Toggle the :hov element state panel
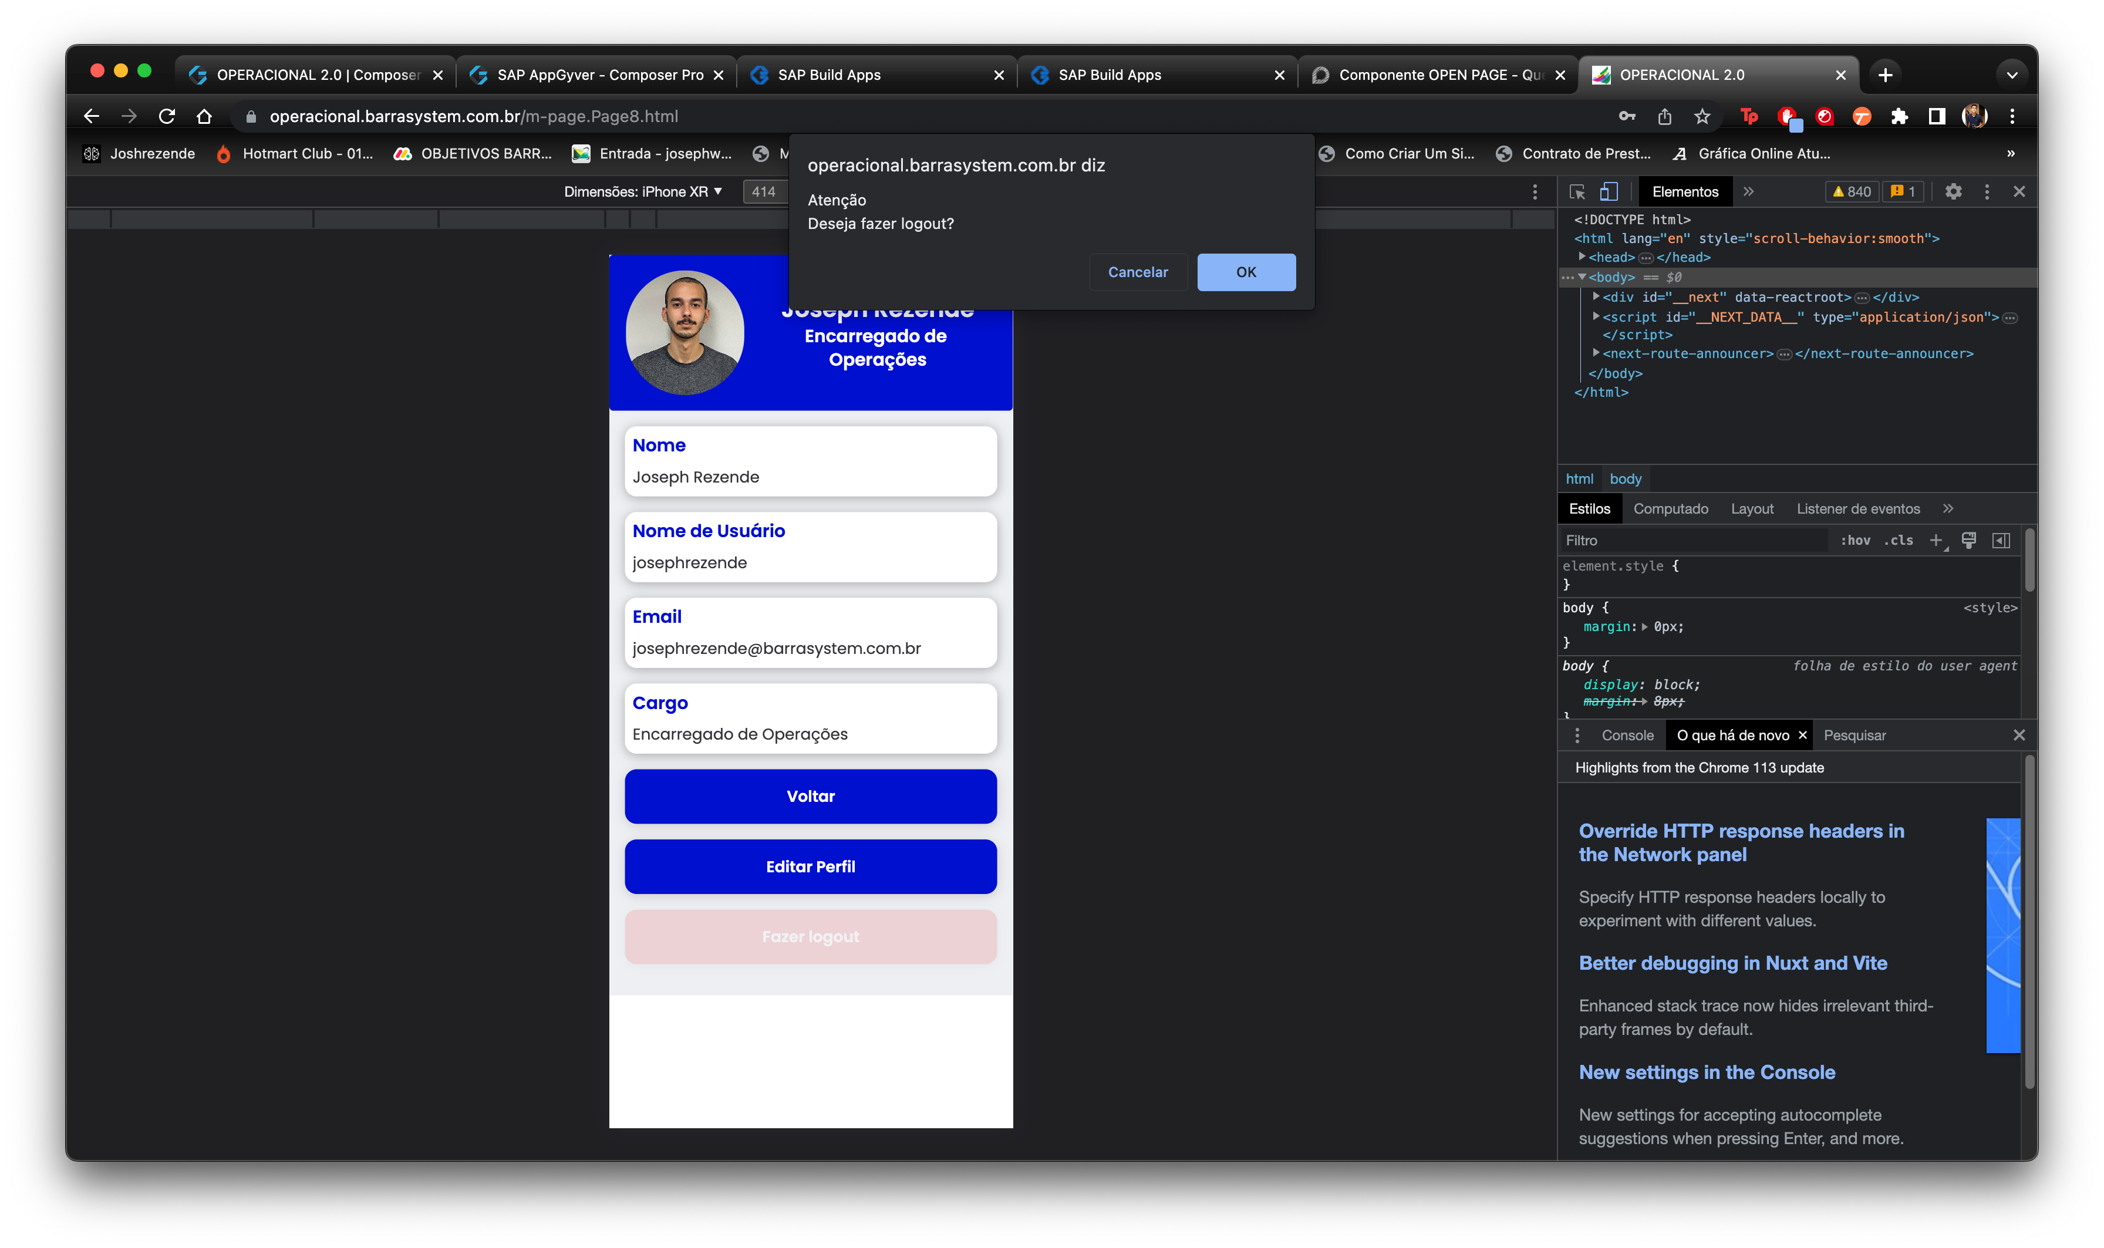 coord(1855,541)
